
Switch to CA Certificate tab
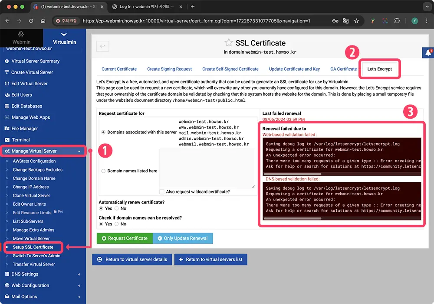click(x=343, y=69)
